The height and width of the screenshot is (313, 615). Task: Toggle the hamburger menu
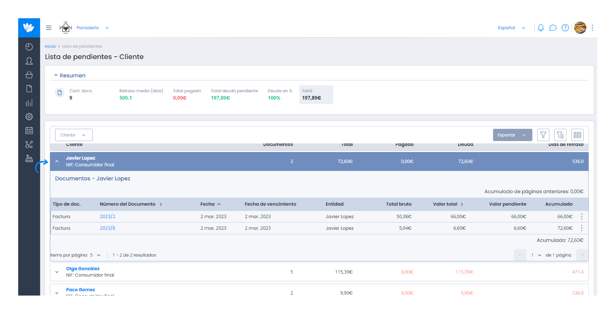click(49, 28)
